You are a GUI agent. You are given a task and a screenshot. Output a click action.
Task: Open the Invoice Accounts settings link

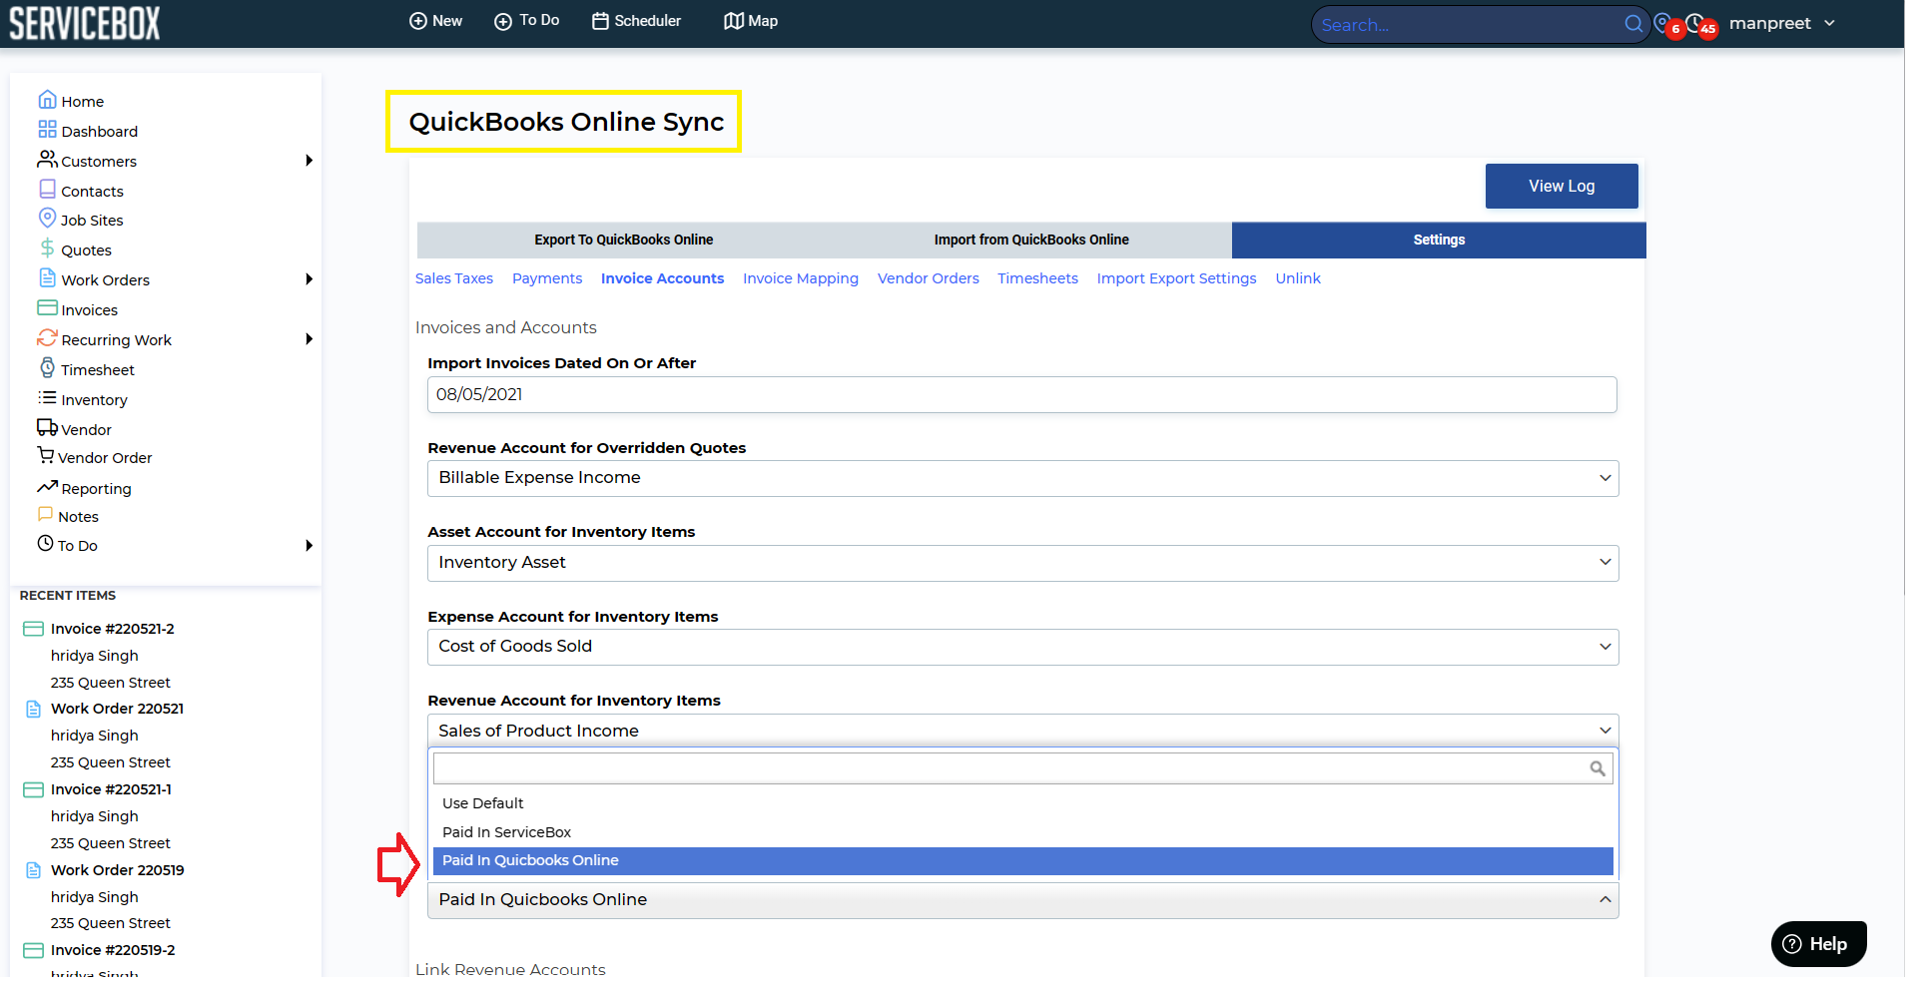tap(662, 278)
